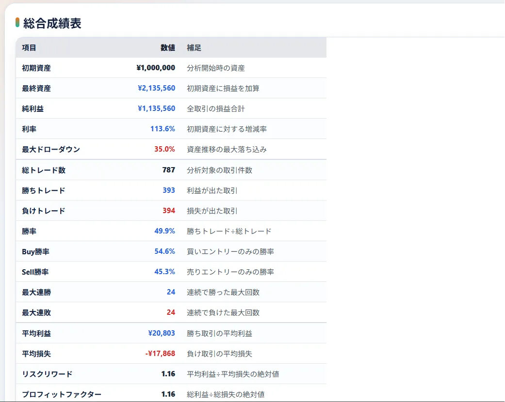Select the 24 value in 最大連勝 row
Screen dimensions: 505x402
pos(171,292)
